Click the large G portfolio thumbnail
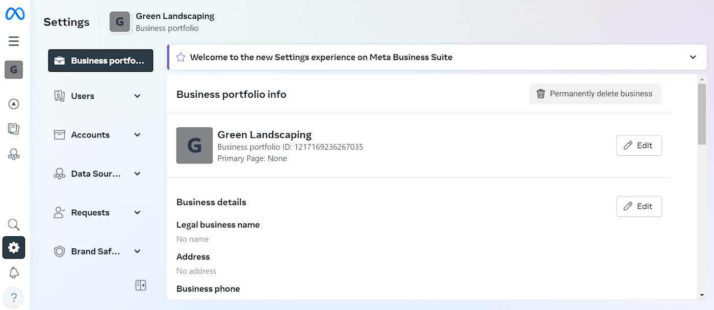This screenshot has width=714, height=310. click(194, 146)
